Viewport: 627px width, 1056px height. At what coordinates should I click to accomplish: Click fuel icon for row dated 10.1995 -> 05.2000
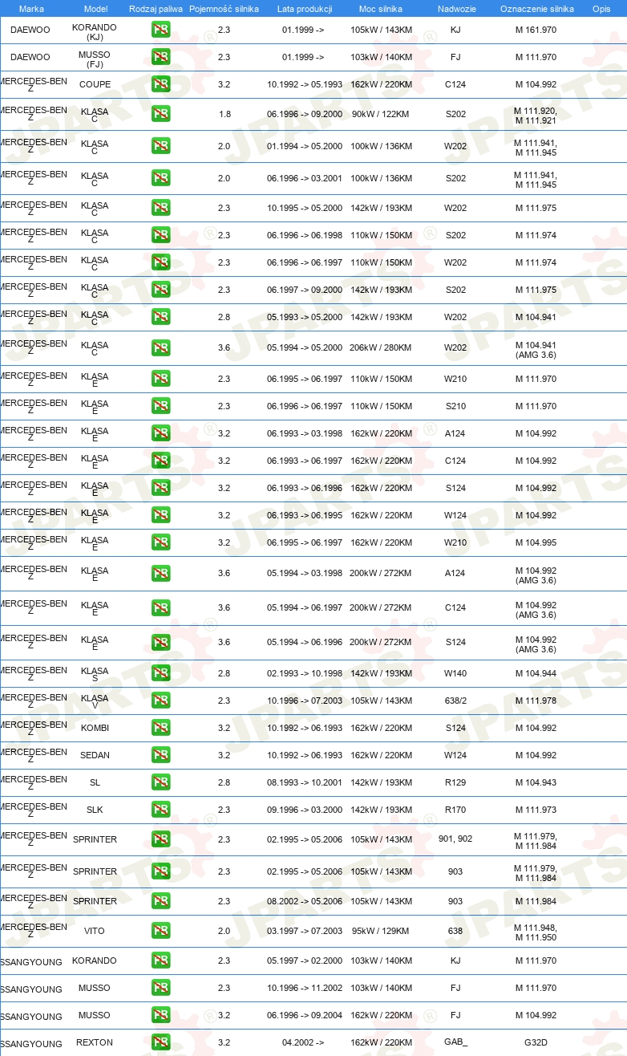(x=160, y=208)
